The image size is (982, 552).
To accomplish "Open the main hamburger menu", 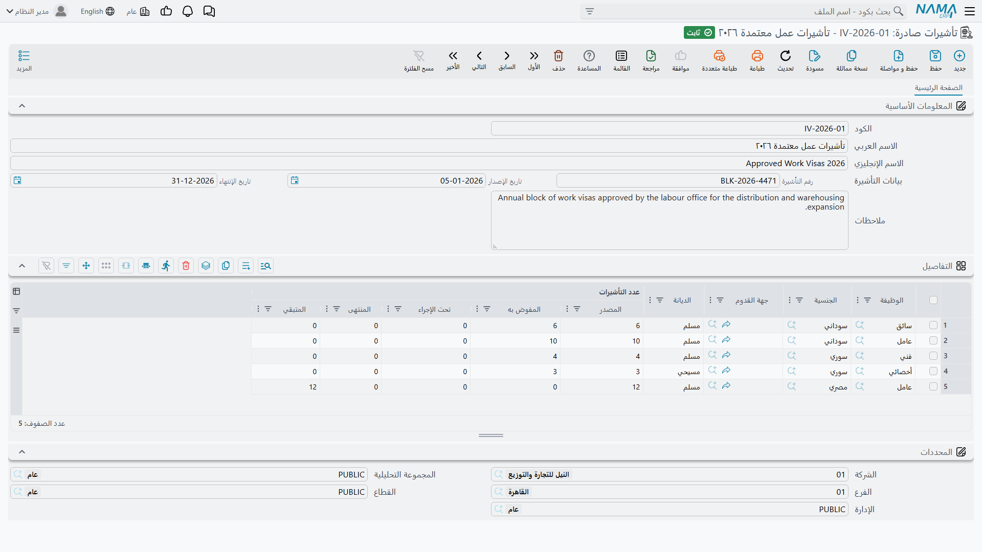I will [x=970, y=11].
